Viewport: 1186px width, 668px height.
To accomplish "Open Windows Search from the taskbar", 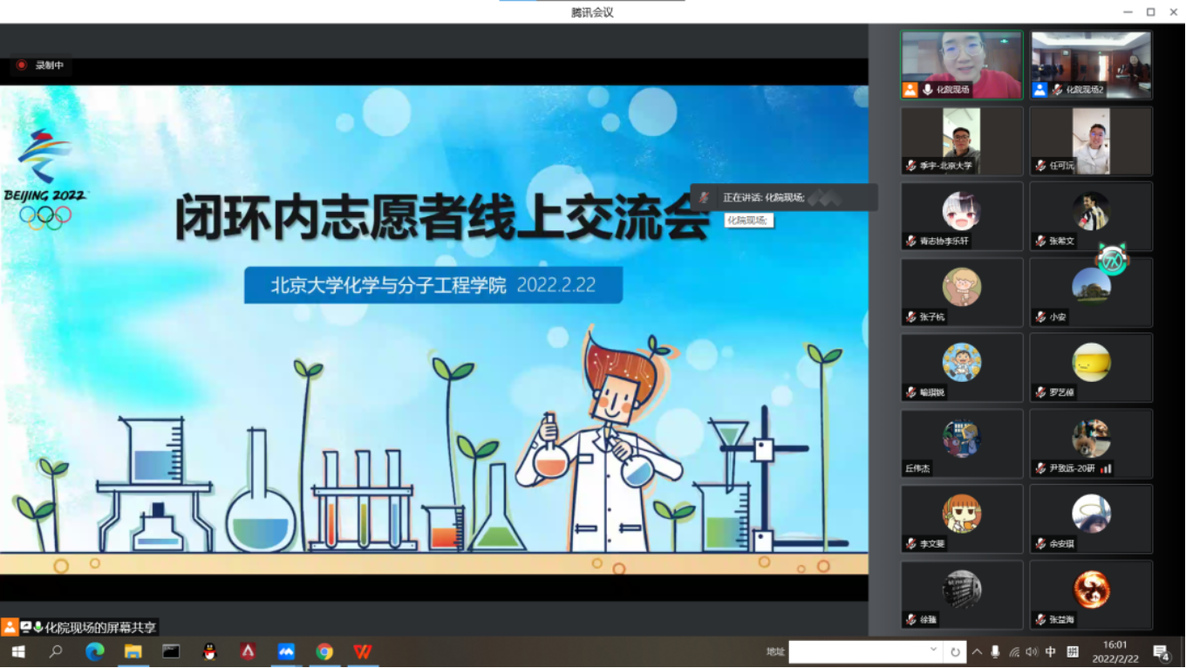I will (x=54, y=651).
